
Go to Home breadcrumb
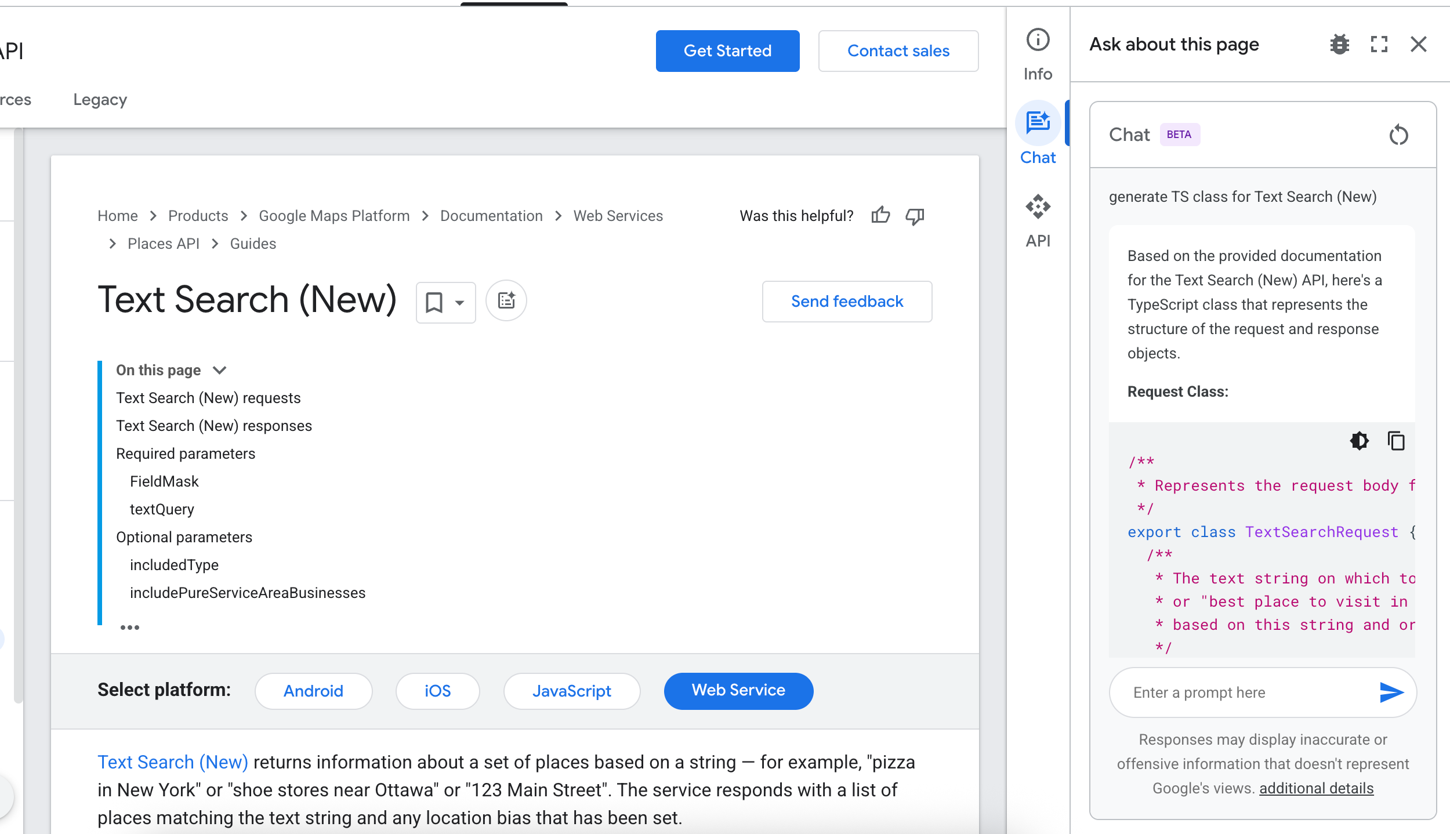click(118, 216)
